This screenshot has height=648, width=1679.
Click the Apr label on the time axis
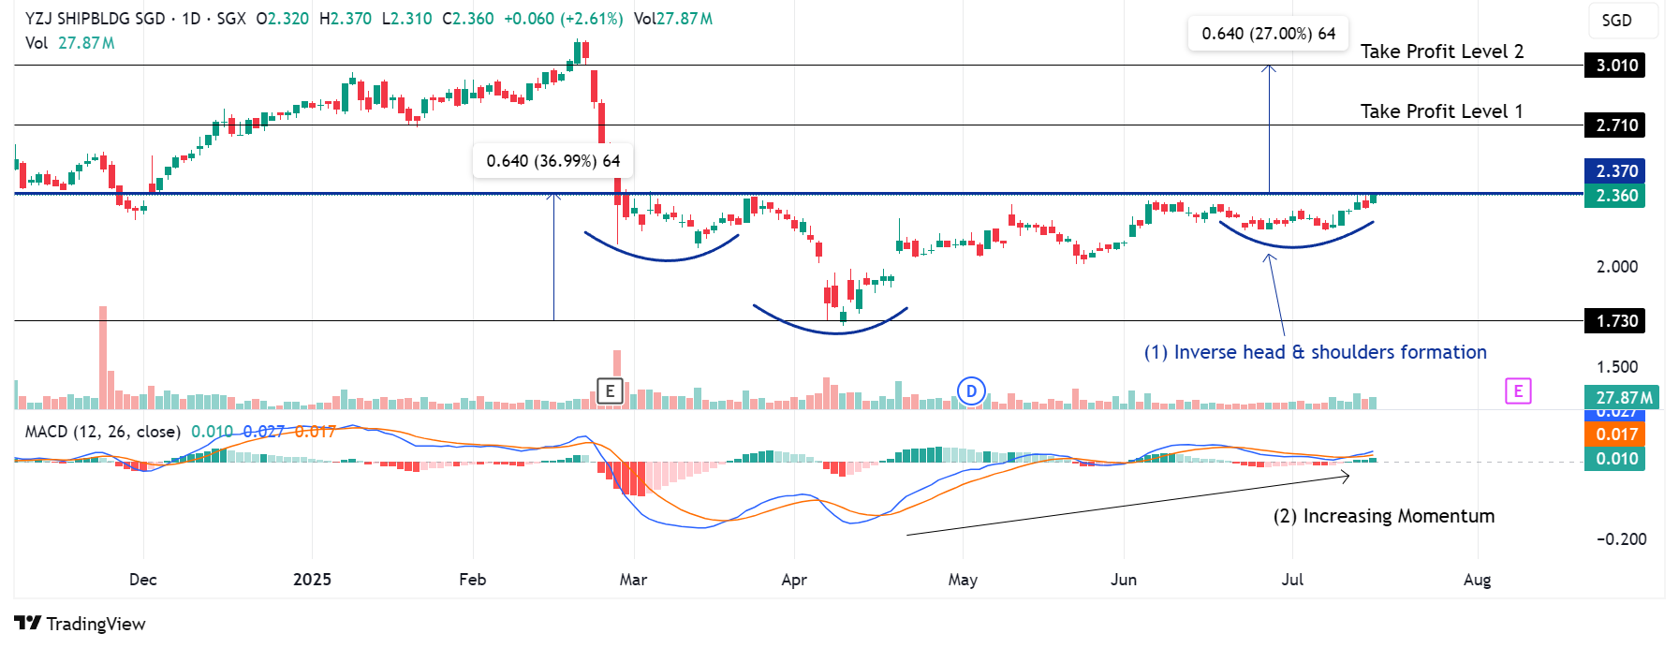(794, 580)
